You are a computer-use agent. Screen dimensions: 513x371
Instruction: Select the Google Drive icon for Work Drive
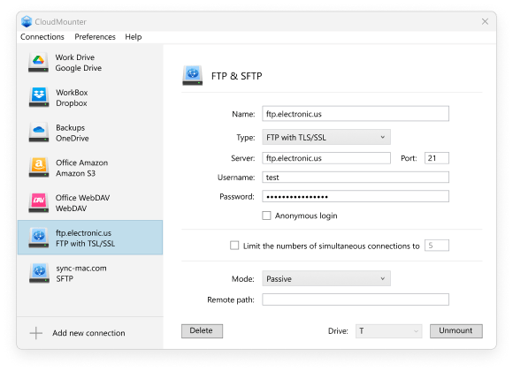(x=38, y=63)
